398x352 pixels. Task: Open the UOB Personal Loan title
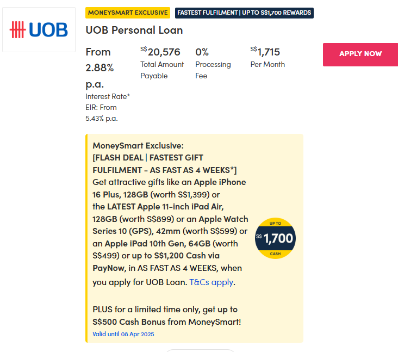tap(134, 30)
